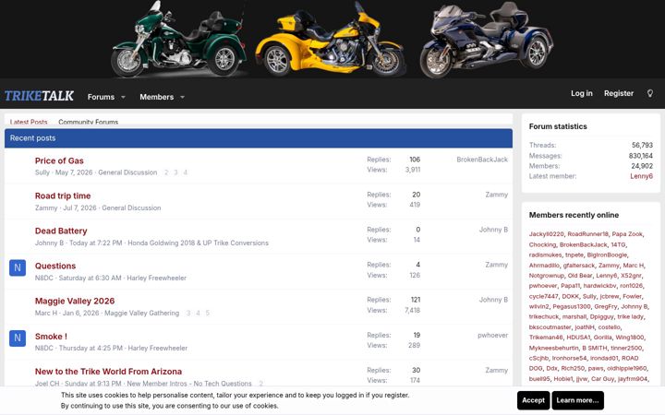This screenshot has width=665, height=415.
Task: Open the Price of Gas thread
Action: click(x=59, y=160)
